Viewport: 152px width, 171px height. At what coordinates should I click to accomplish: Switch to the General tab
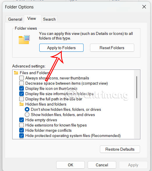[x=15, y=19]
